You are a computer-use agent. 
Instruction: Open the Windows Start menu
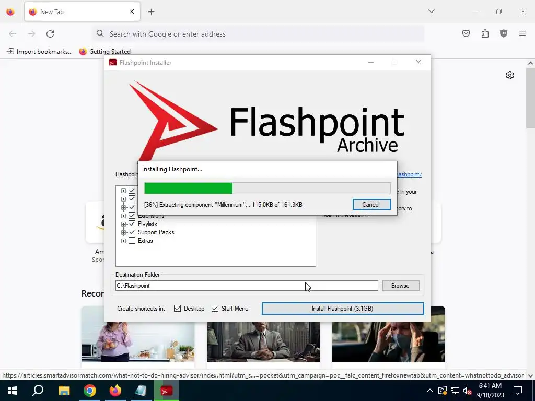point(13,391)
